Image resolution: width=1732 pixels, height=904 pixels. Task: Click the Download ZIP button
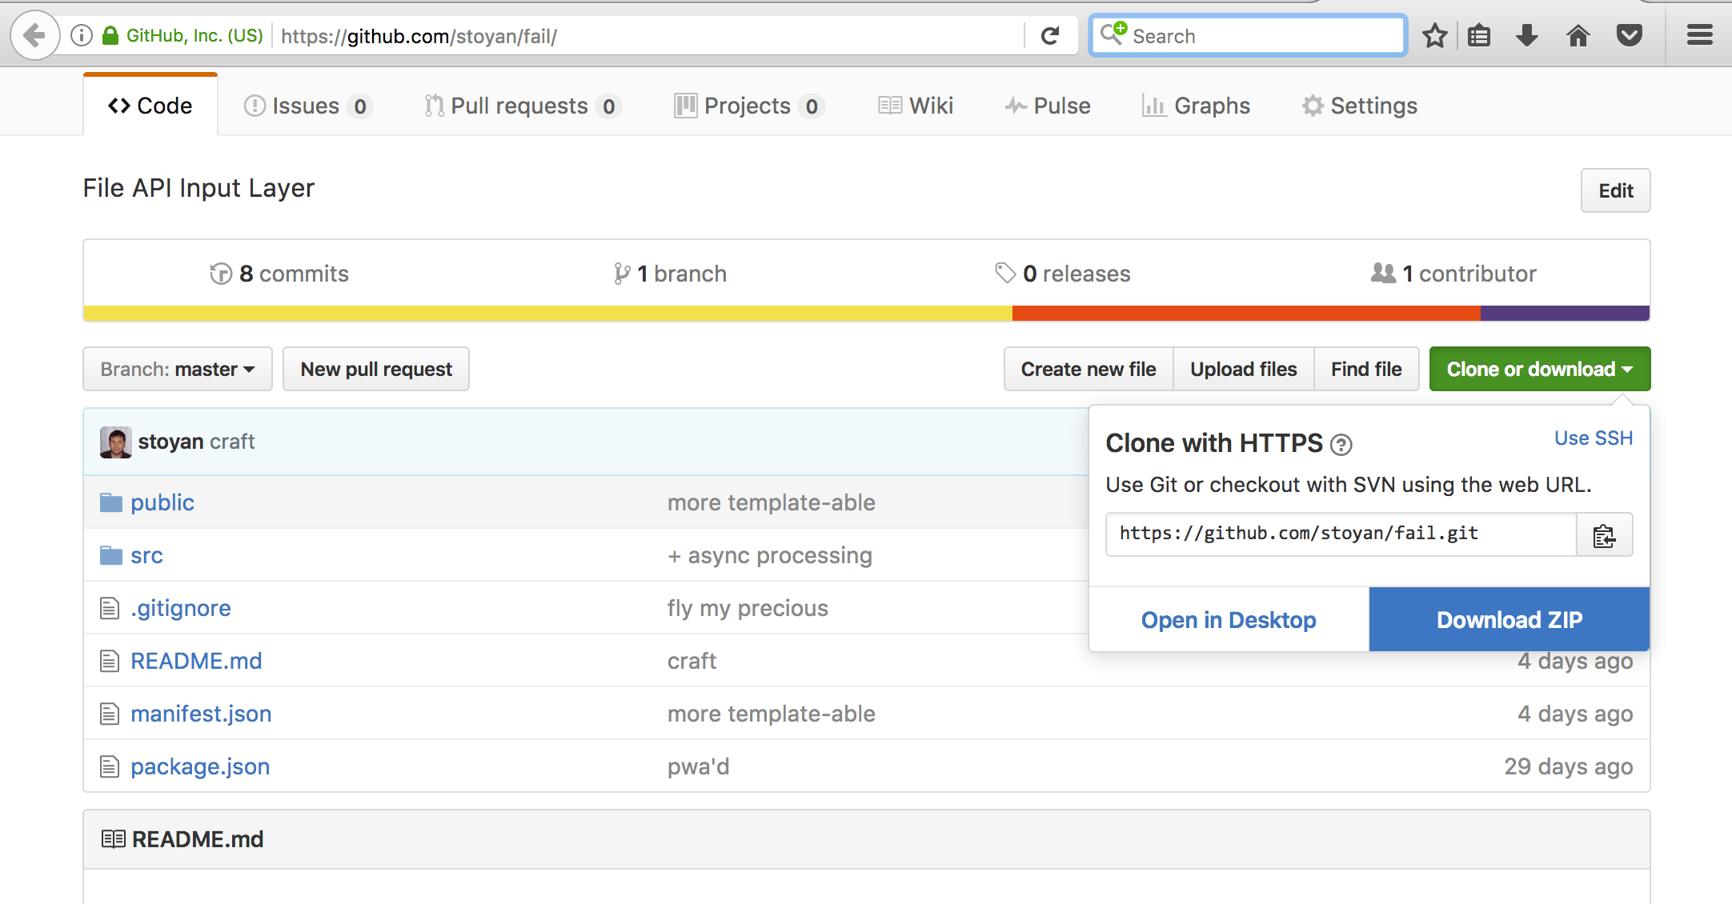[1509, 620]
